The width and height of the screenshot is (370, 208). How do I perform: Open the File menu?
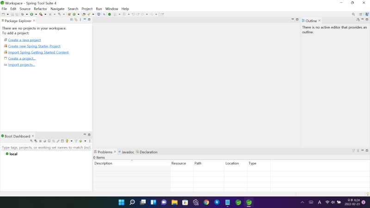[x=4, y=9]
